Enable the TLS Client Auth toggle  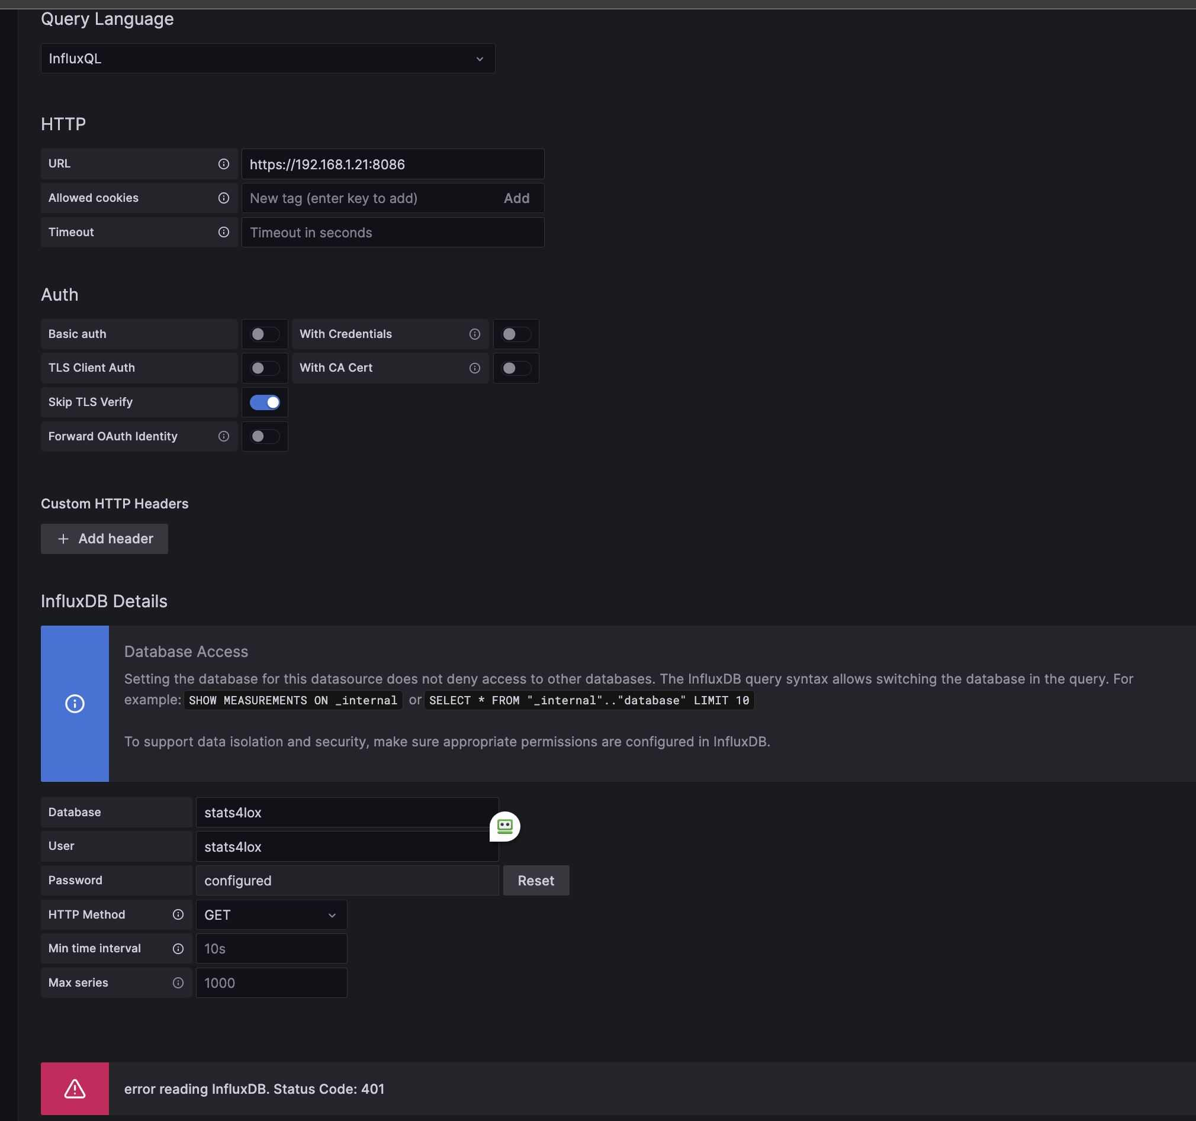tap(265, 368)
